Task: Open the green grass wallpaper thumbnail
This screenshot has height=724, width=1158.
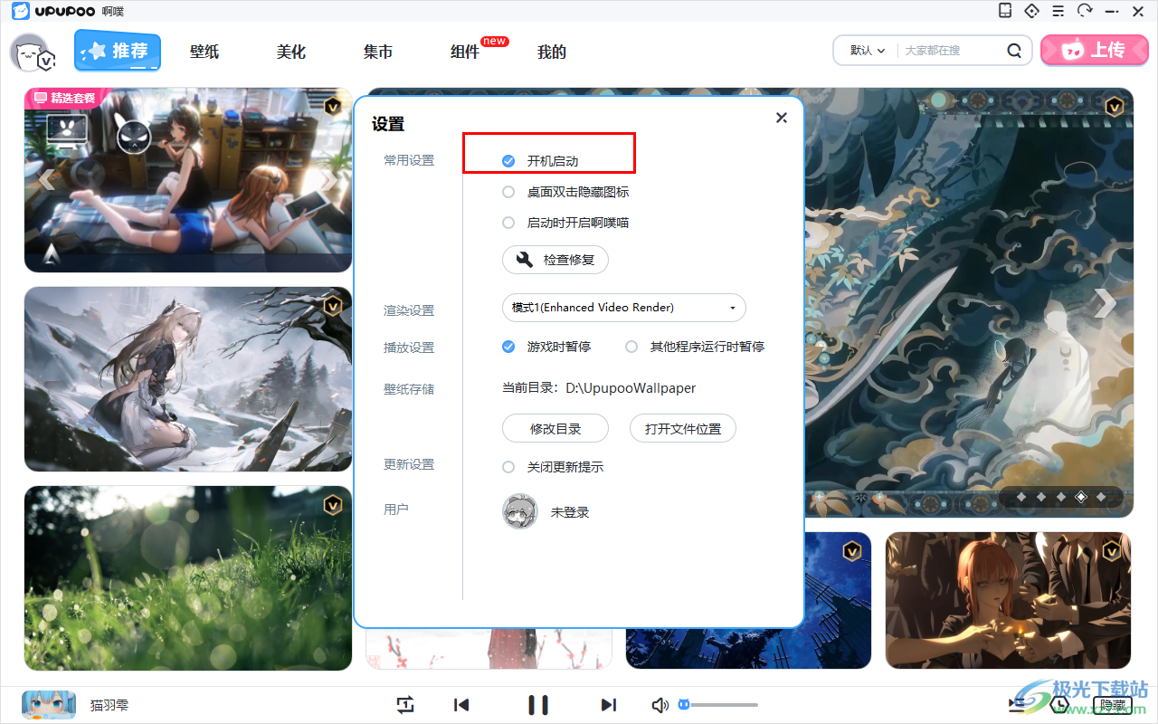Action: pos(188,578)
